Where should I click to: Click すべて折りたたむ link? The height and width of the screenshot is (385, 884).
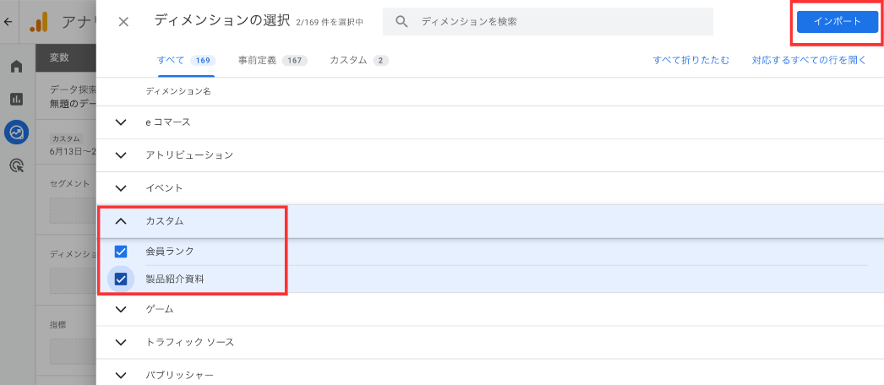pyautogui.click(x=690, y=60)
